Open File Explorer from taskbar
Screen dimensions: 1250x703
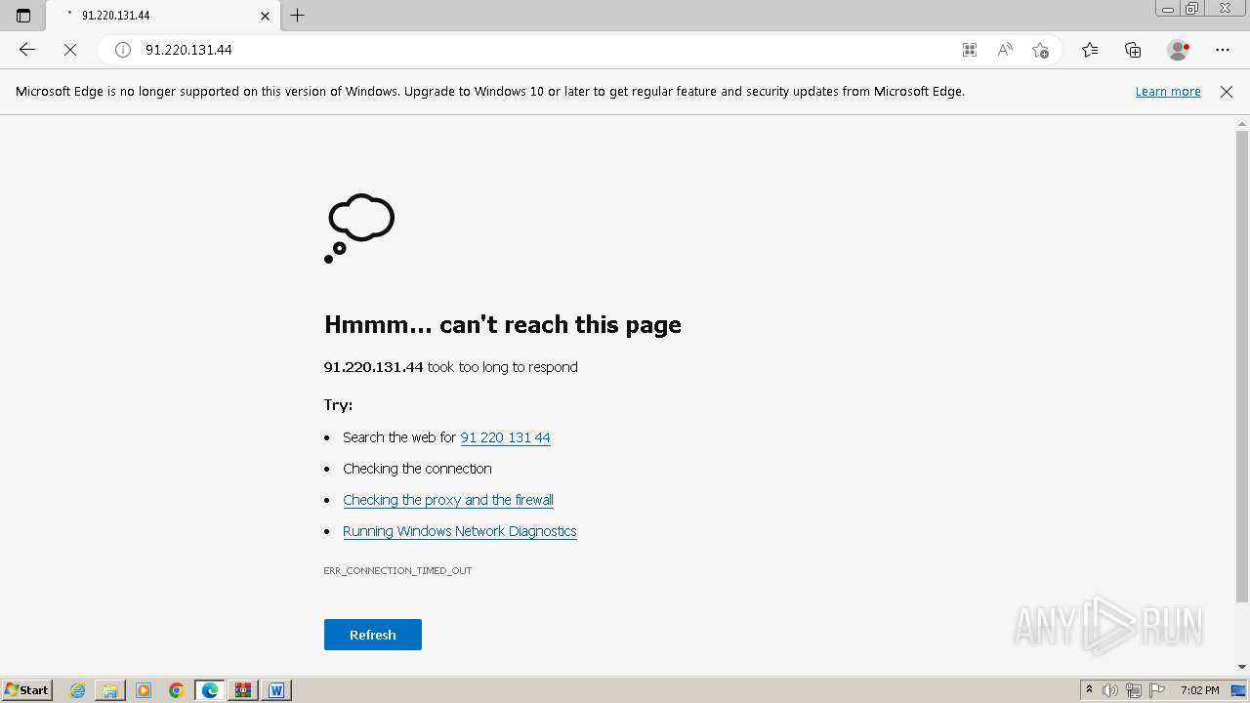[110, 690]
